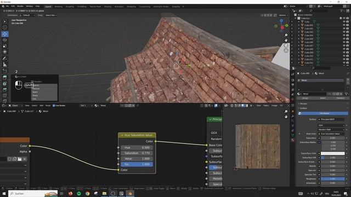Adjust the Roughness slider in properties

point(333,179)
